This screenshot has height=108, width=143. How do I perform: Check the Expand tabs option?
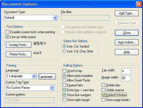pos(64,85)
